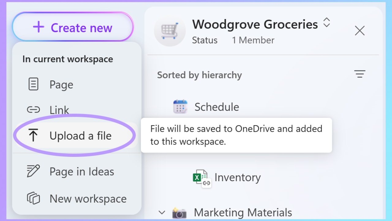The width and height of the screenshot is (392, 221).
Task: Click In current workspace heading
Action: coord(68,59)
